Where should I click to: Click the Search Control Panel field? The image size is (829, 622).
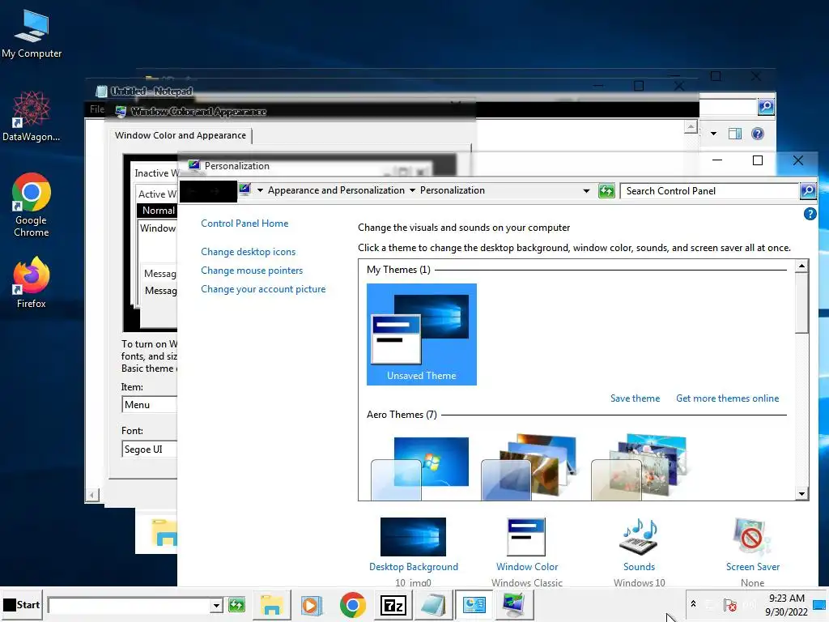pos(709,191)
